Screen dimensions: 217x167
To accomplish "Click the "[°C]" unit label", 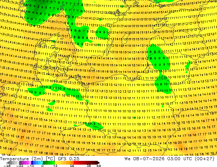I will 50,159.
